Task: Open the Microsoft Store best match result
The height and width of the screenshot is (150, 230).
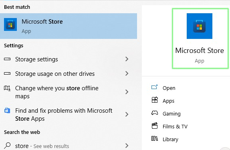Action: tap(69, 26)
